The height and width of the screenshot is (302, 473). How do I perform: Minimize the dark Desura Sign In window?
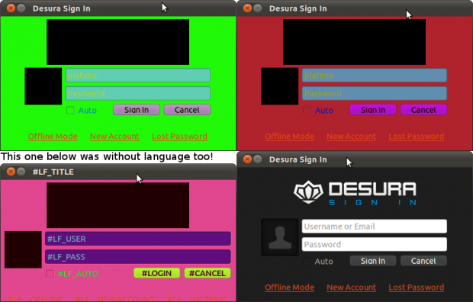pyautogui.click(x=257, y=159)
